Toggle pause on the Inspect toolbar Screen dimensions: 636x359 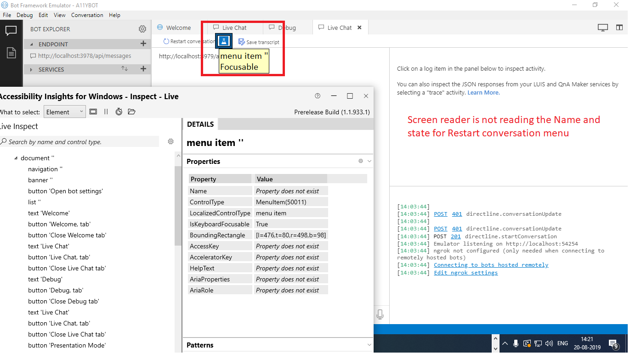(x=106, y=112)
